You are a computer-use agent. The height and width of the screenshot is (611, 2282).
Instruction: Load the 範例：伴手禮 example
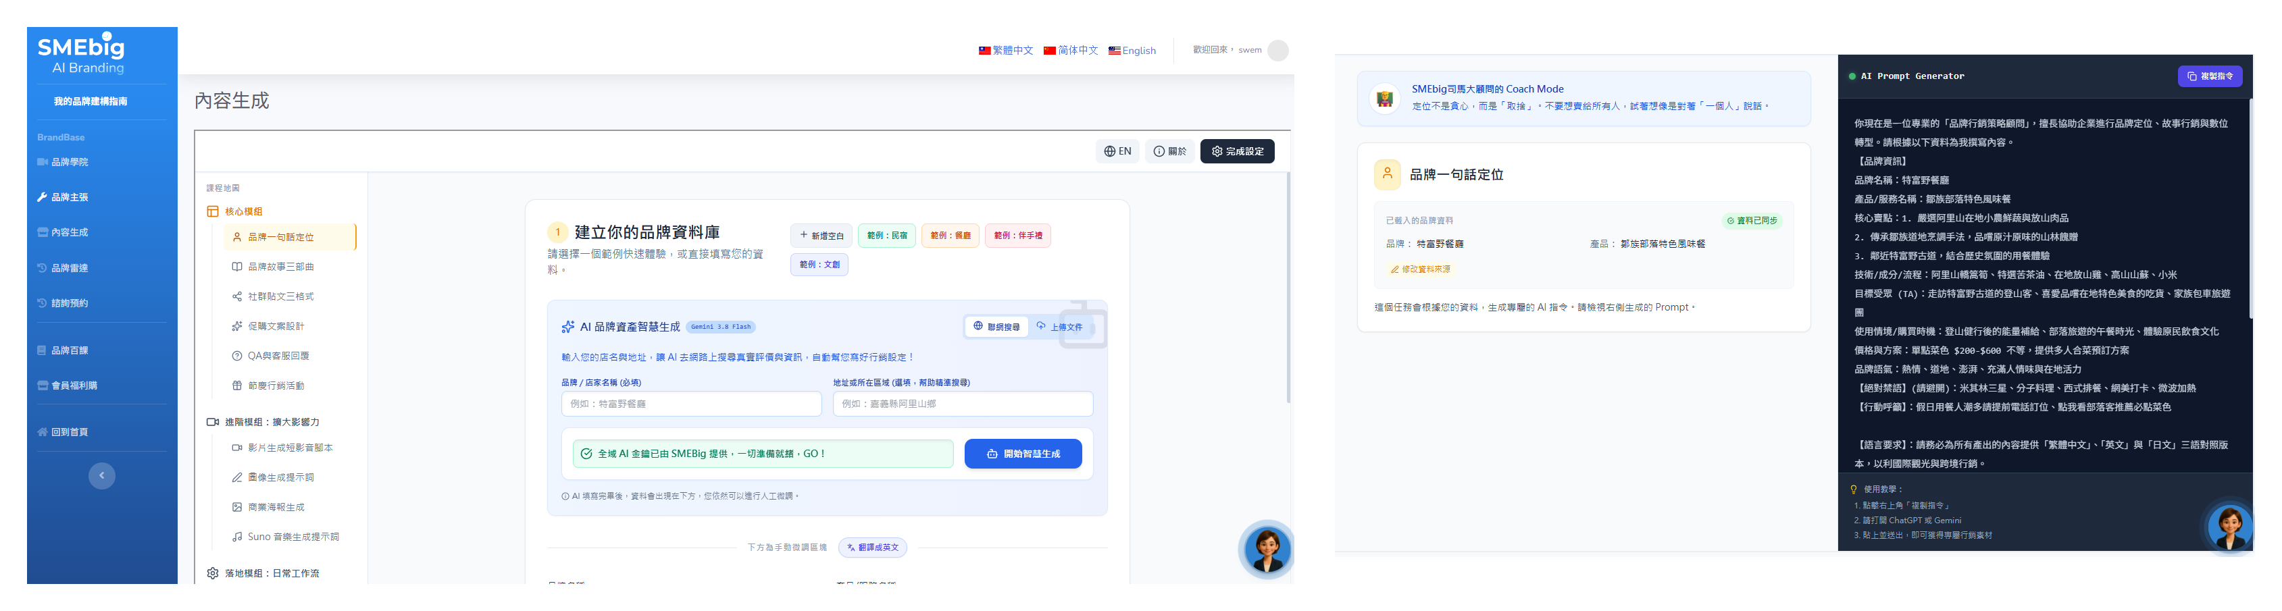pyautogui.click(x=1018, y=236)
